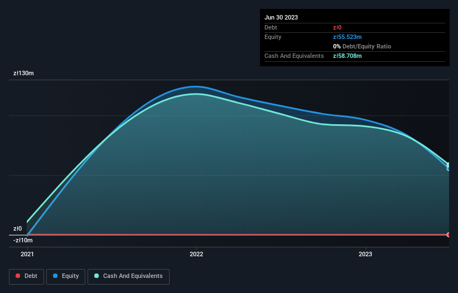Click the red Debt legend dot

point(18,276)
